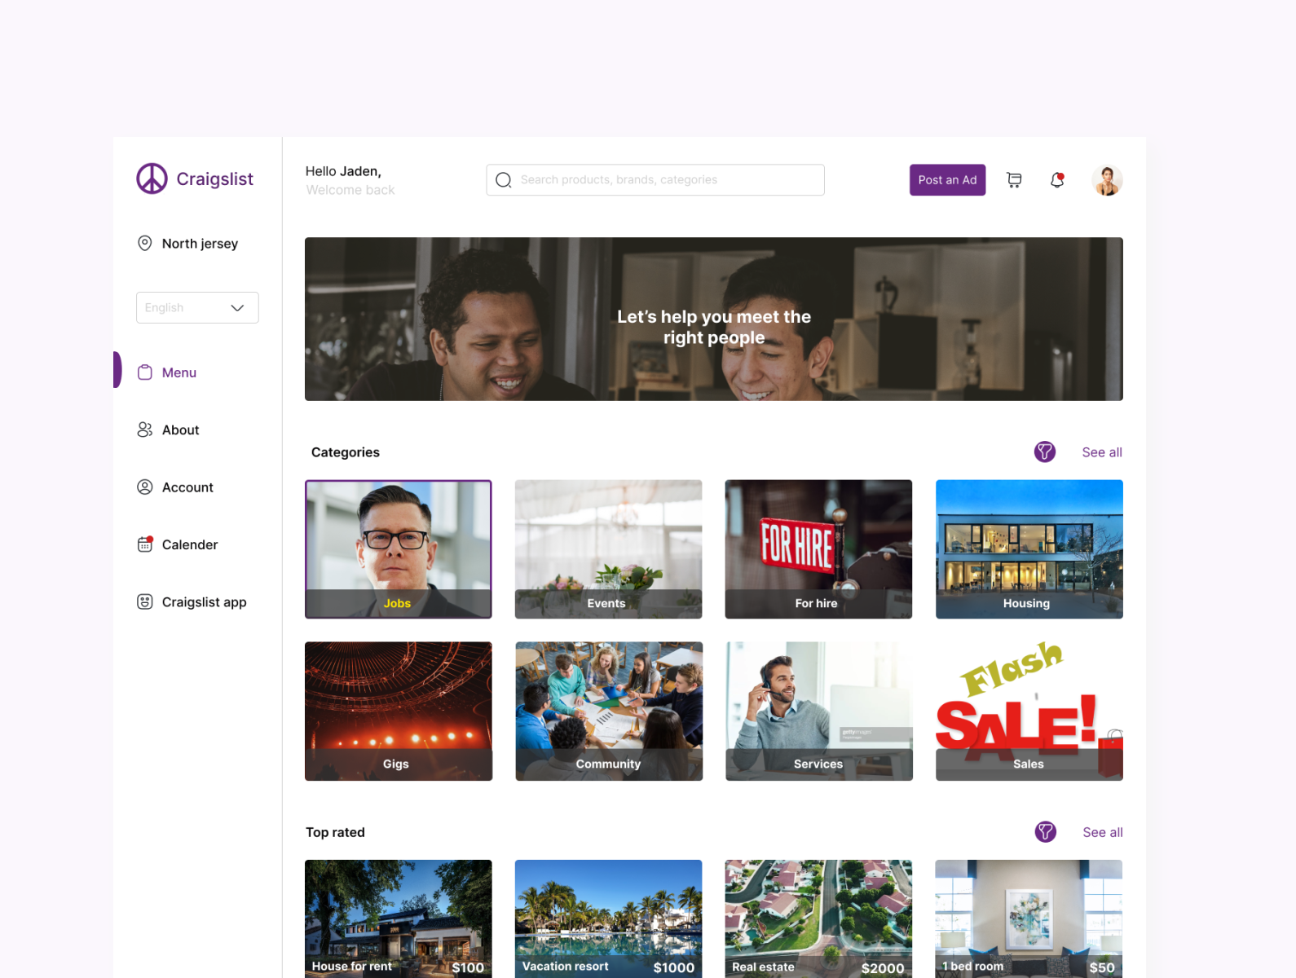Click the Top rated section heading

(335, 832)
